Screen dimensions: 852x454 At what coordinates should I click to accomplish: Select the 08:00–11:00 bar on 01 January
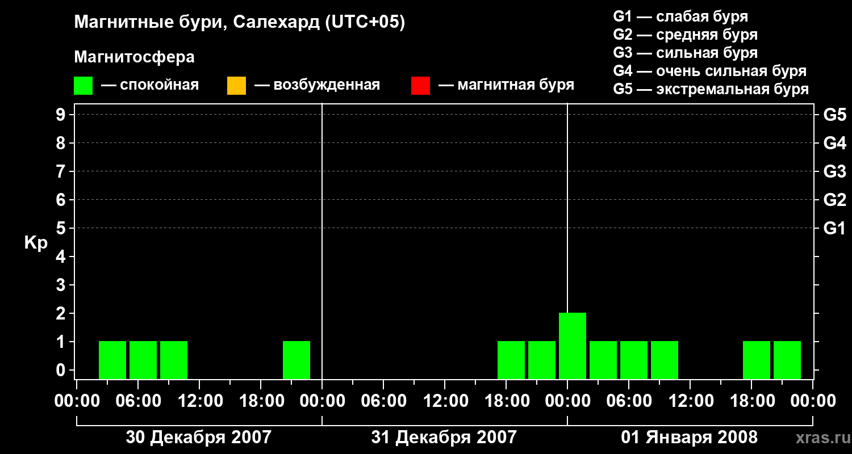click(x=665, y=360)
